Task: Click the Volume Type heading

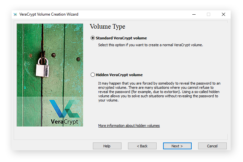Action: tap(108, 27)
